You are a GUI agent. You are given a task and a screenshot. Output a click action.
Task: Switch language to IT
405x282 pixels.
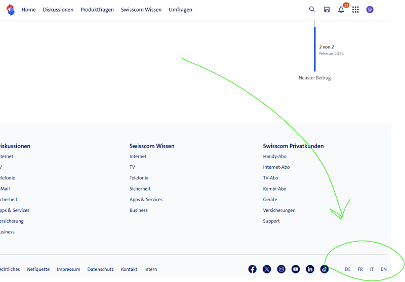point(372,269)
